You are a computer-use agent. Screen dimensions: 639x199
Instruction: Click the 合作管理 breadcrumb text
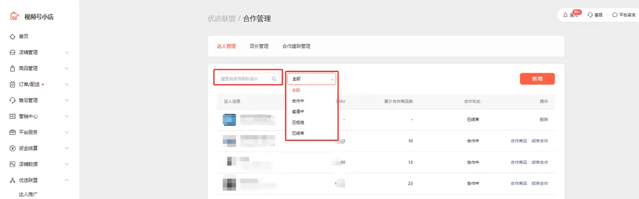tap(257, 19)
